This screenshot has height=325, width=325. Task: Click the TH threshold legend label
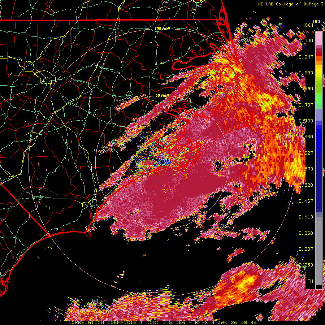[x=310, y=281]
